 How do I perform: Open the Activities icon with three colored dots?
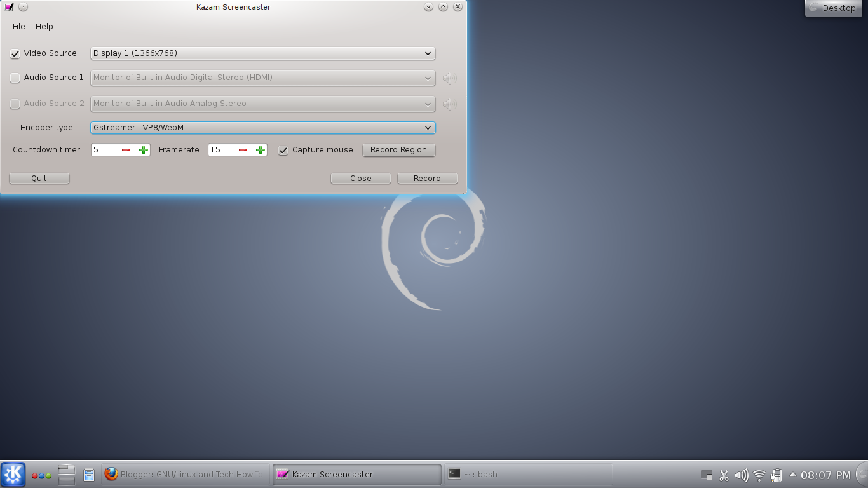(x=41, y=475)
